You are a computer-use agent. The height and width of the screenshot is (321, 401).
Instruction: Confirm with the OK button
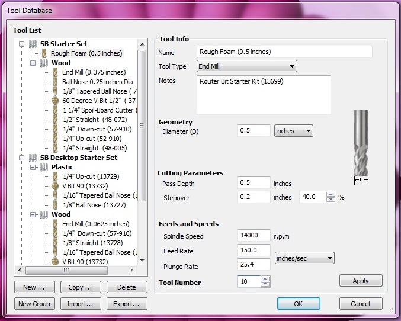tap(299, 304)
